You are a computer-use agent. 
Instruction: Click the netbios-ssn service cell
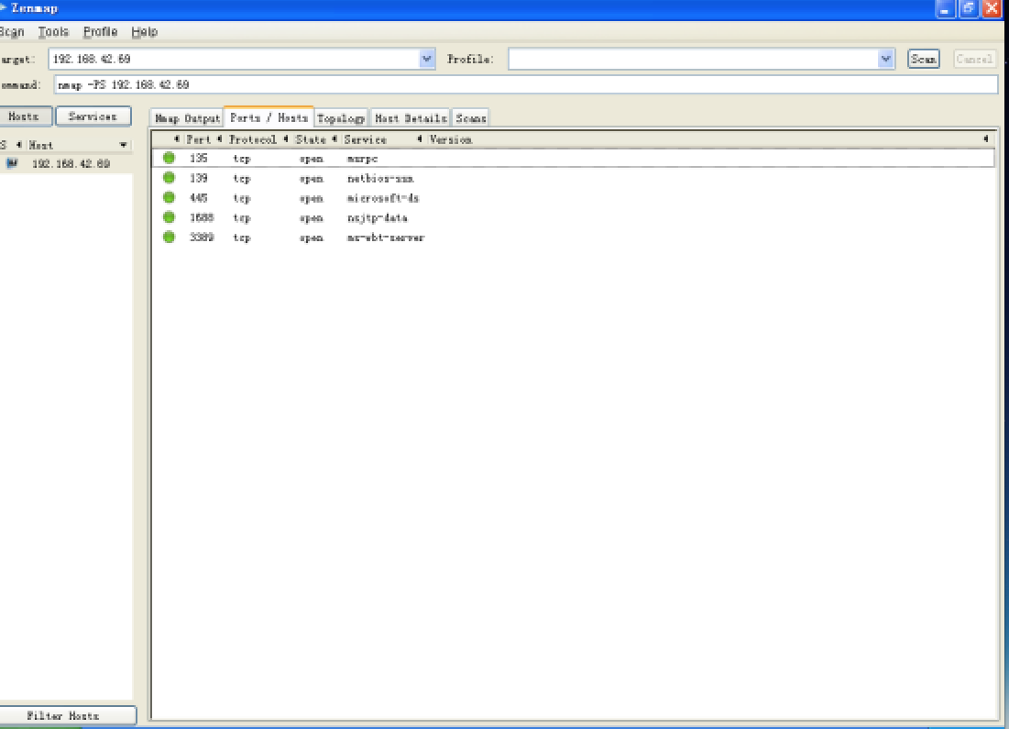coord(380,179)
